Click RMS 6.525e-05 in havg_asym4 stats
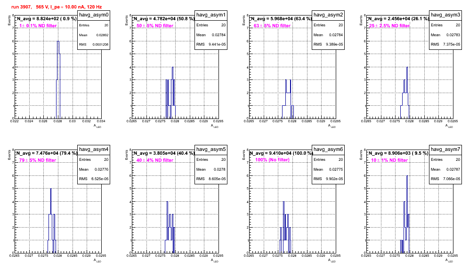 94,179
